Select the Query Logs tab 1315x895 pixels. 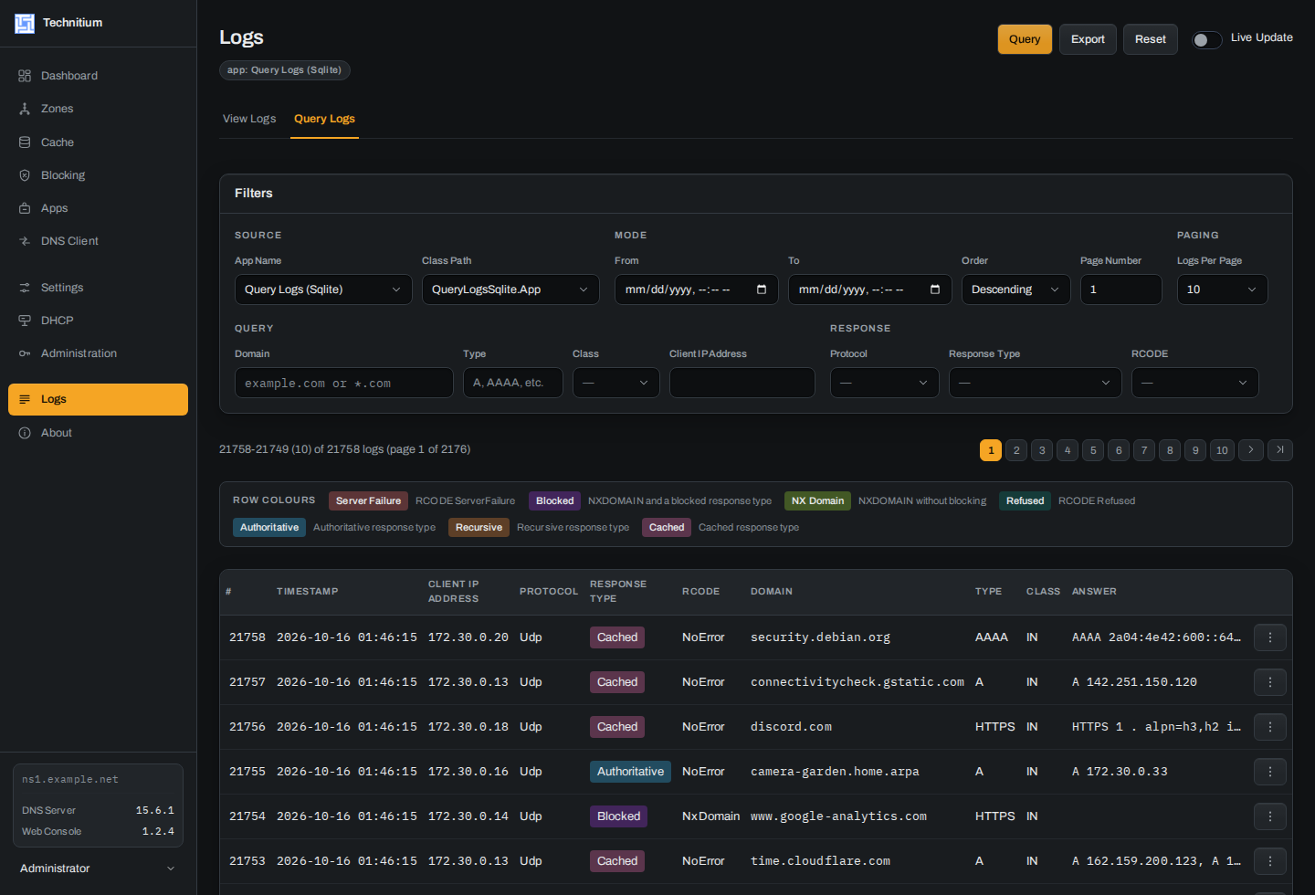coord(324,120)
